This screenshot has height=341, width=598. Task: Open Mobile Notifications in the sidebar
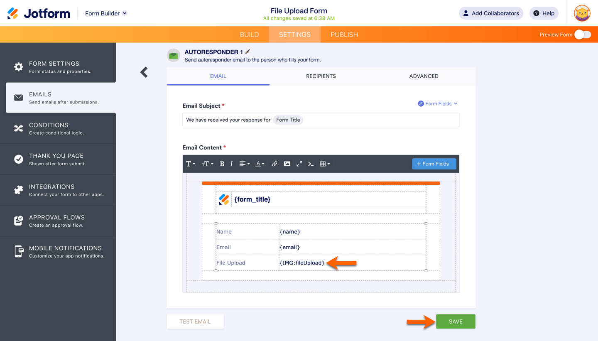(58, 251)
